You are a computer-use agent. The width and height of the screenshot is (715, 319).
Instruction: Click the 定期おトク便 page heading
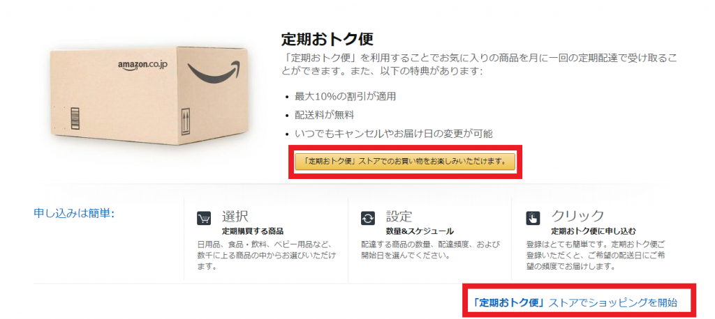click(x=327, y=39)
